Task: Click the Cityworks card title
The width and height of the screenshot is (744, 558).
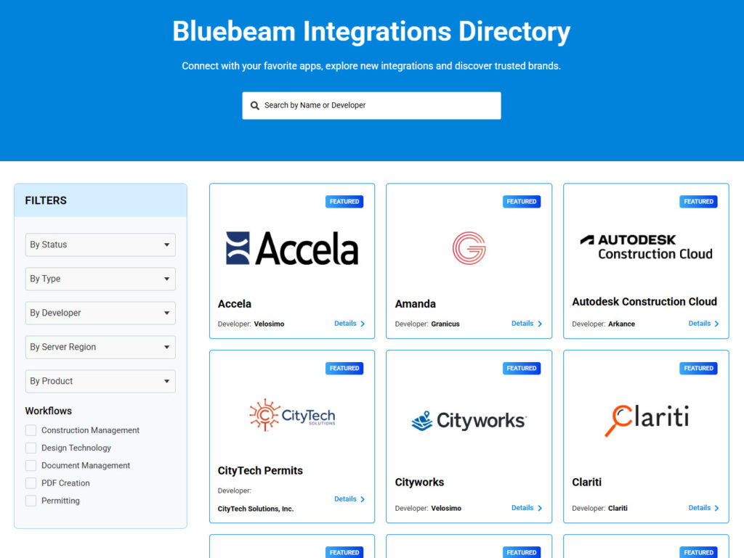Action: 419,483
